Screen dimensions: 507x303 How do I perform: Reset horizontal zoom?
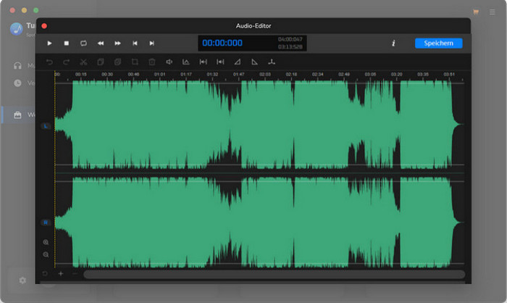45,273
